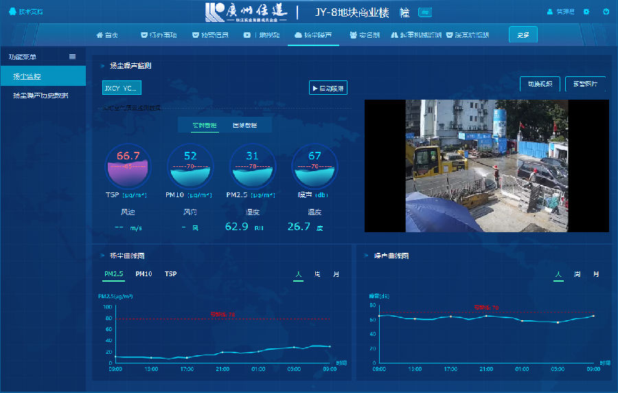Open the JXCY YC... device dropdown

[x=122, y=88]
